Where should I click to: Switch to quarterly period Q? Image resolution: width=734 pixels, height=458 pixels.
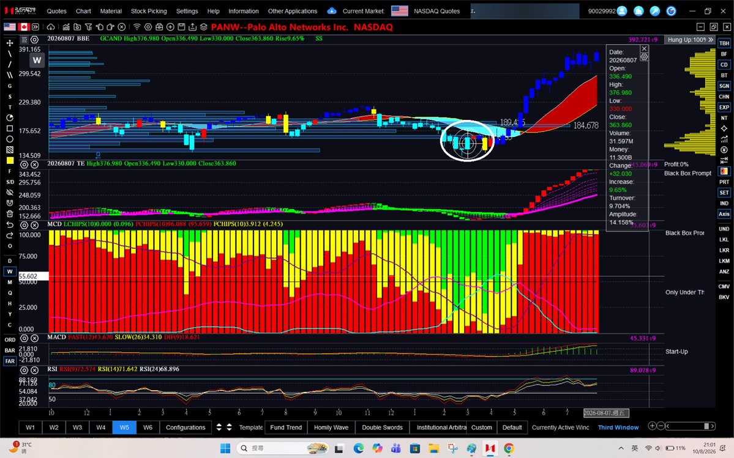9,293
